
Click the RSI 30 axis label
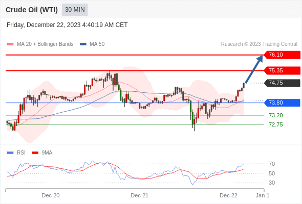[x=272, y=183]
